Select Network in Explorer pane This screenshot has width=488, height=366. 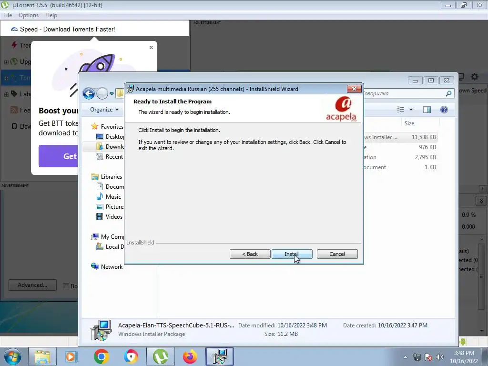tap(107, 267)
